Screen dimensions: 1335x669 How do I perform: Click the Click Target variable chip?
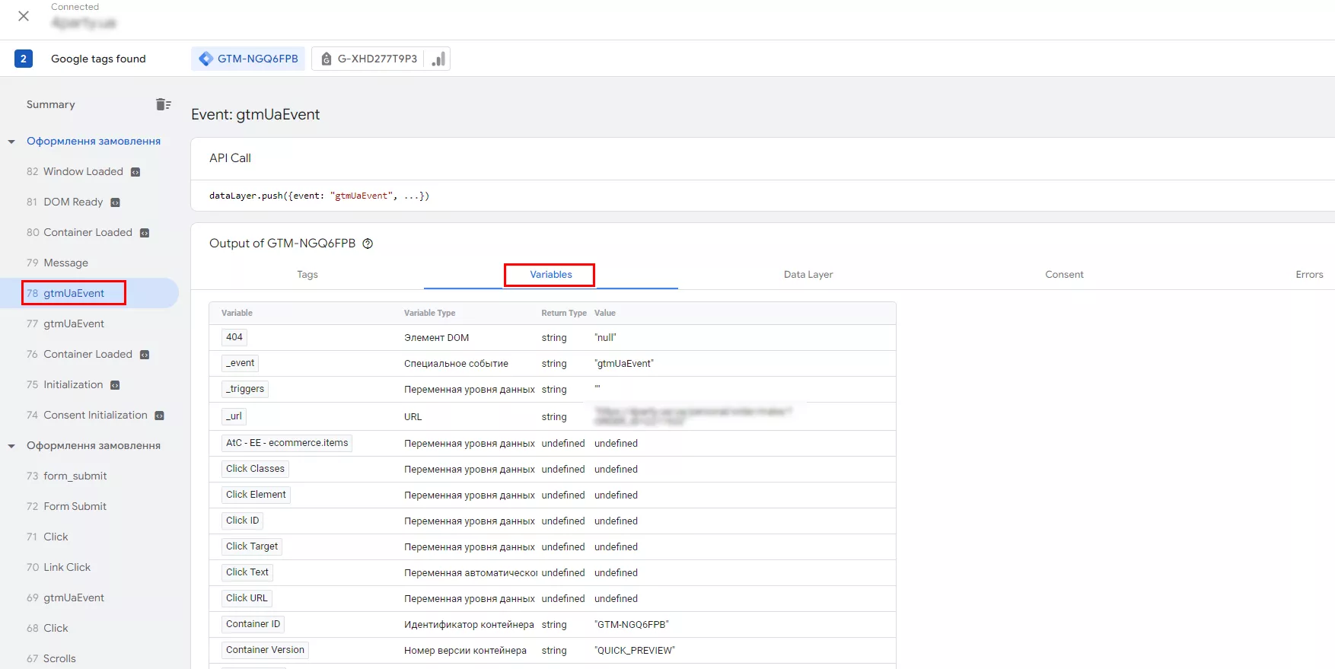coord(252,546)
